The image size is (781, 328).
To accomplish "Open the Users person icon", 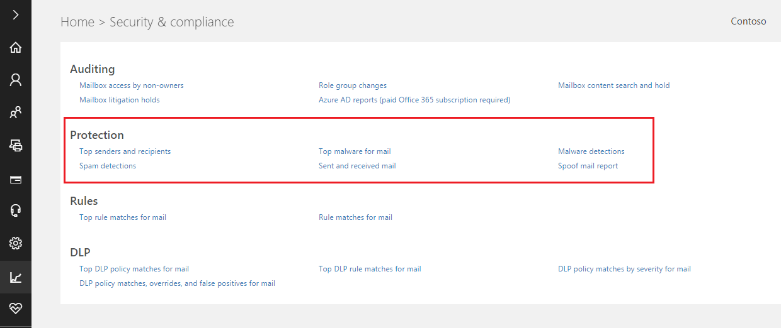I will (16, 80).
